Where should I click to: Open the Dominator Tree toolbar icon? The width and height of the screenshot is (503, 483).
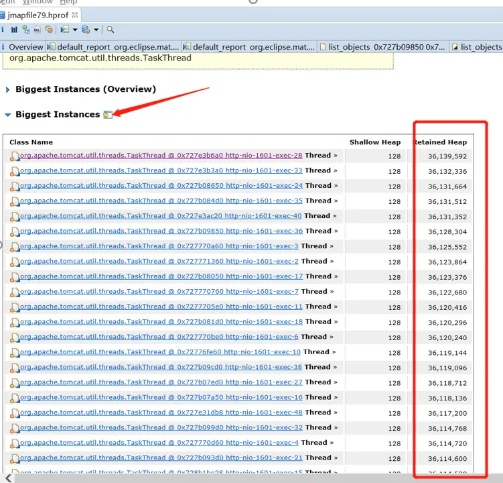26,30
